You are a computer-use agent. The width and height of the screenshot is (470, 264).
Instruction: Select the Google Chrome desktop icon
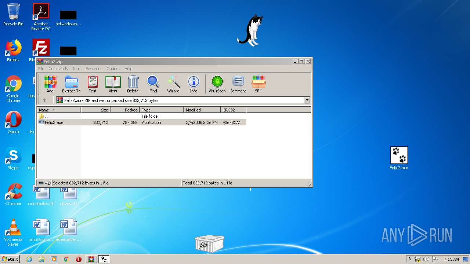13,89
